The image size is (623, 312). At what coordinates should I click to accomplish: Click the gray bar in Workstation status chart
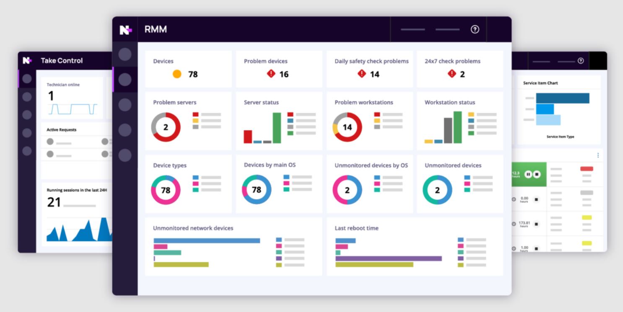point(448,131)
